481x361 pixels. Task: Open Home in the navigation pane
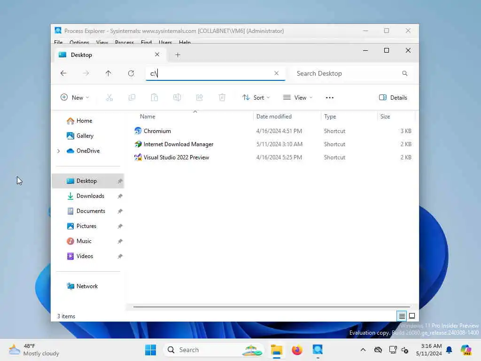coord(84,121)
